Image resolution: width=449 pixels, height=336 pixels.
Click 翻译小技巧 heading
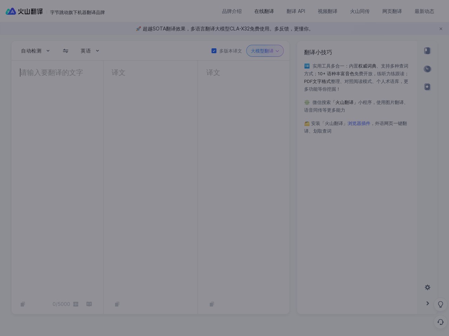(318, 52)
